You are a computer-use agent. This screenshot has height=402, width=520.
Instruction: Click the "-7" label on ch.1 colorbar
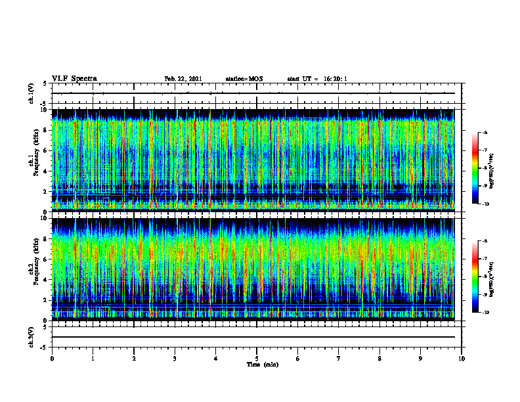tap(485, 150)
